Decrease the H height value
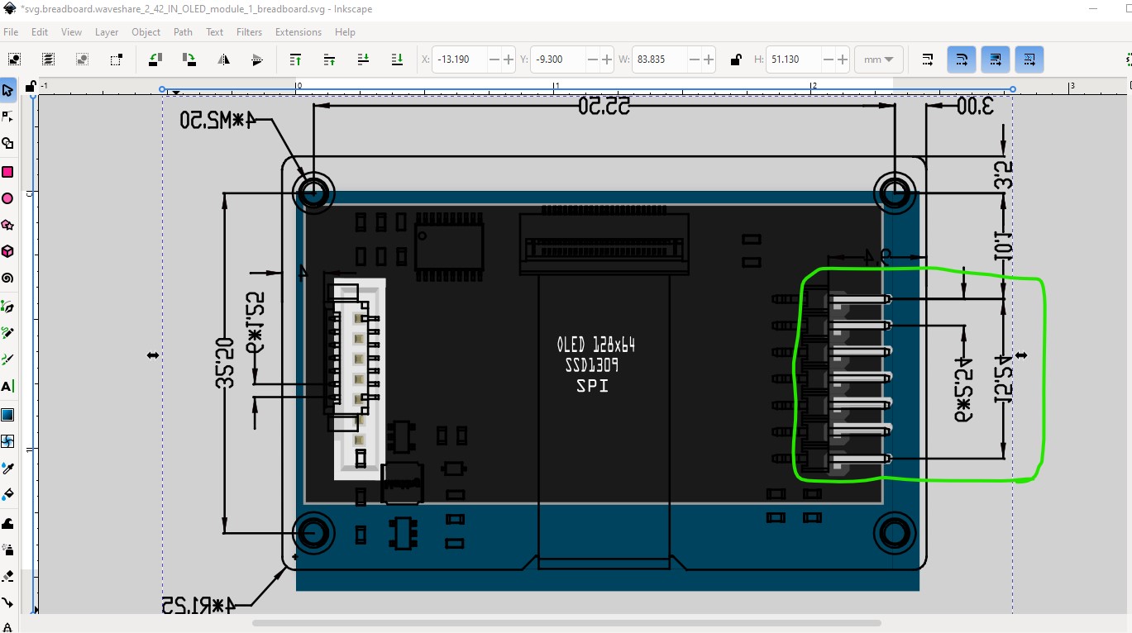The width and height of the screenshot is (1132, 633). pyautogui.click(x=828, y=59)
